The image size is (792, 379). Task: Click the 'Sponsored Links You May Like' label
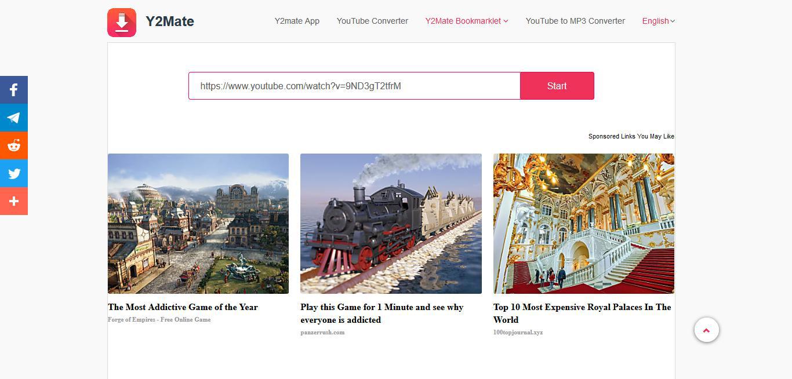point(631,136)
